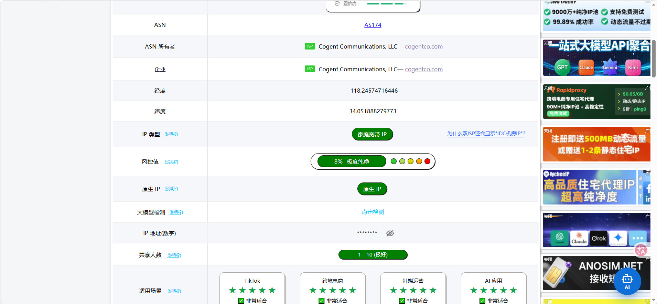This screenshot has height=304, width=657.
Task: Open the 说明? link beside 风控值
Action: tap(171, 162)
